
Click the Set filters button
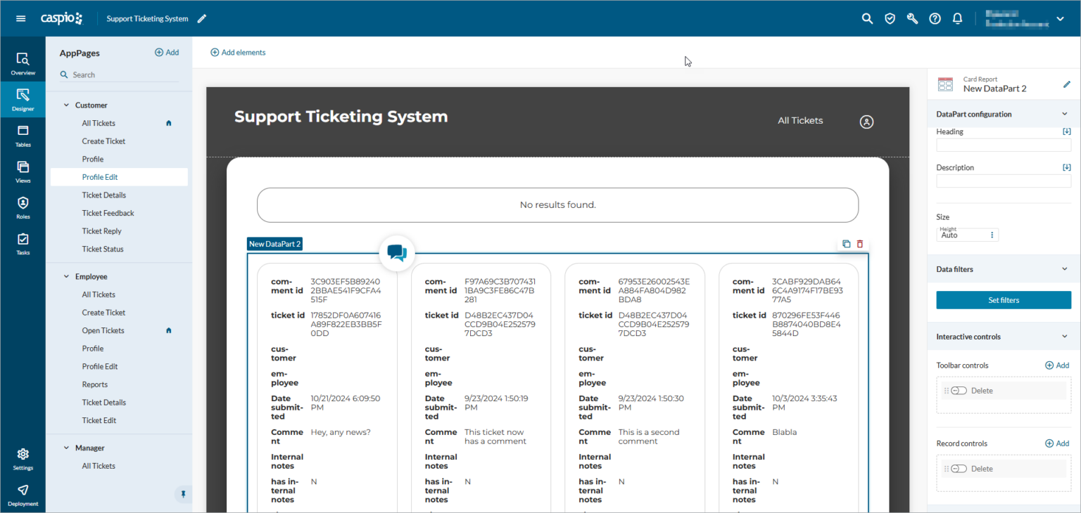tap(1003, 300)
